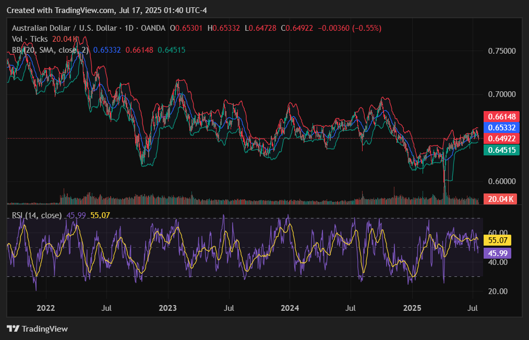The width and height of the screenshot is (529, 340).
Task: Click the 0.60000 price axis label
Action: point(502,181)
